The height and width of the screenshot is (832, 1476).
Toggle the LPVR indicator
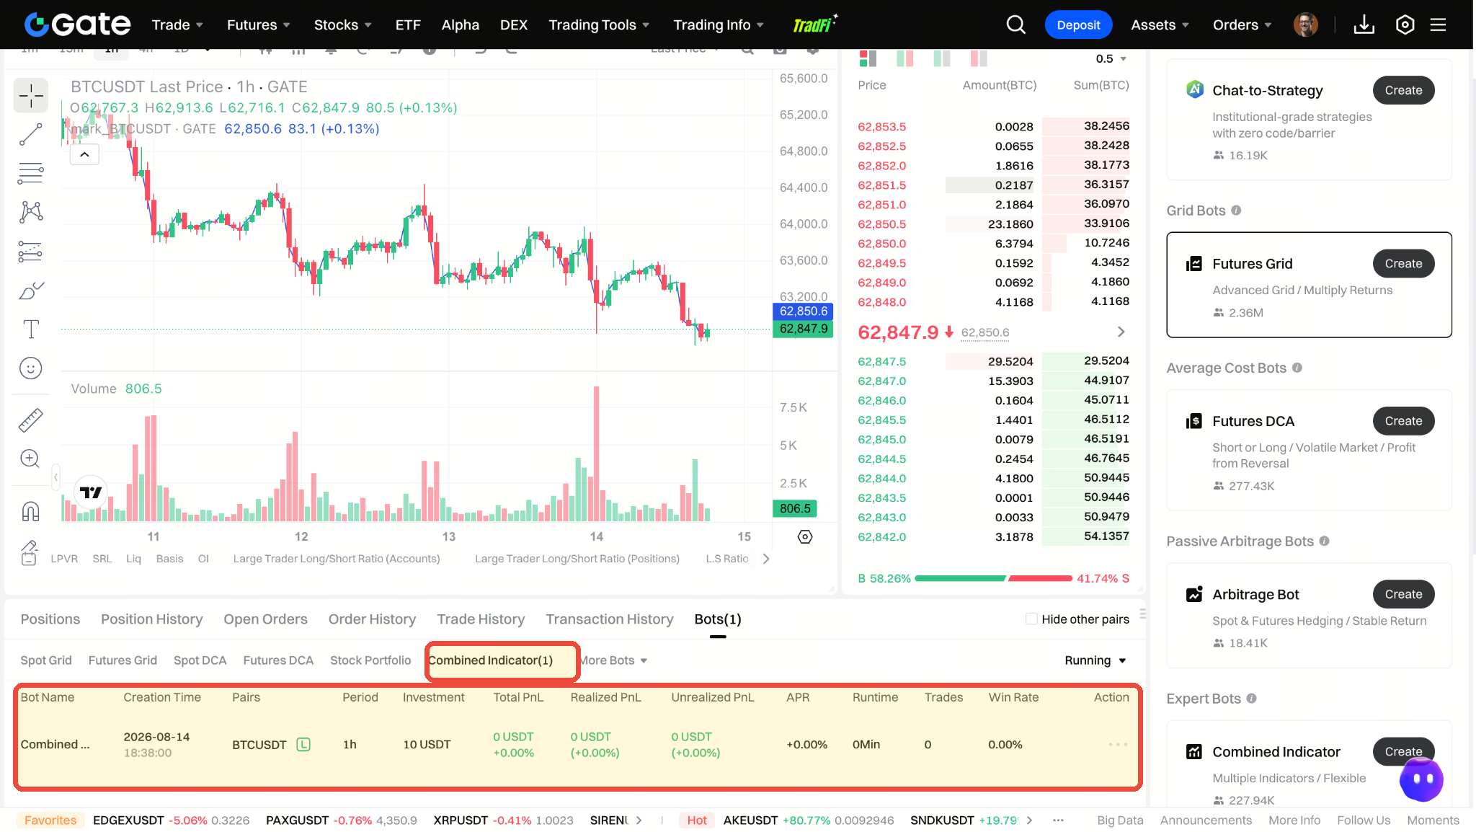click(64, 559)
